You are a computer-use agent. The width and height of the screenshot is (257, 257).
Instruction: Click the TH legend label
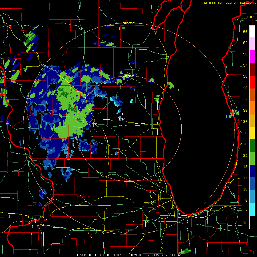pyautogui.click(x=245, y=223)
